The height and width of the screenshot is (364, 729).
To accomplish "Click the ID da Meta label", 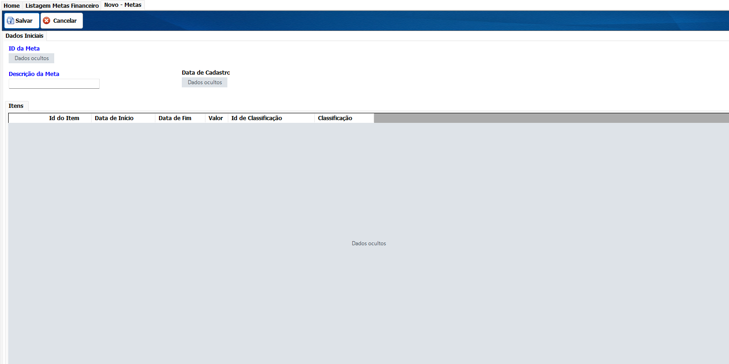I will click(24, 48).
